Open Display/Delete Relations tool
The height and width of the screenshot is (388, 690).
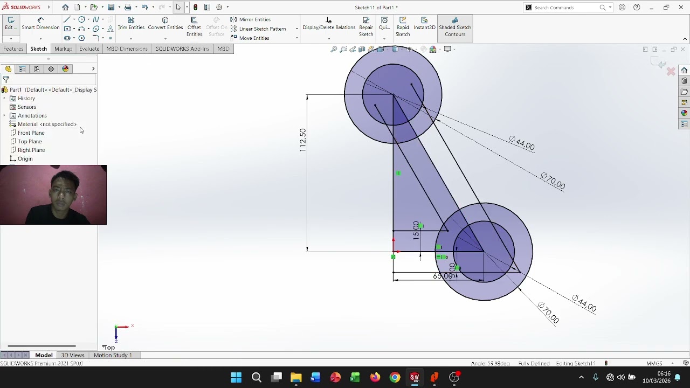click(329, 24)
